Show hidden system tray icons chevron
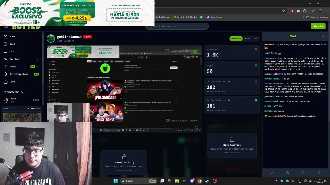Viewport: 330px width, 185px height. click(x=276, y=181)
